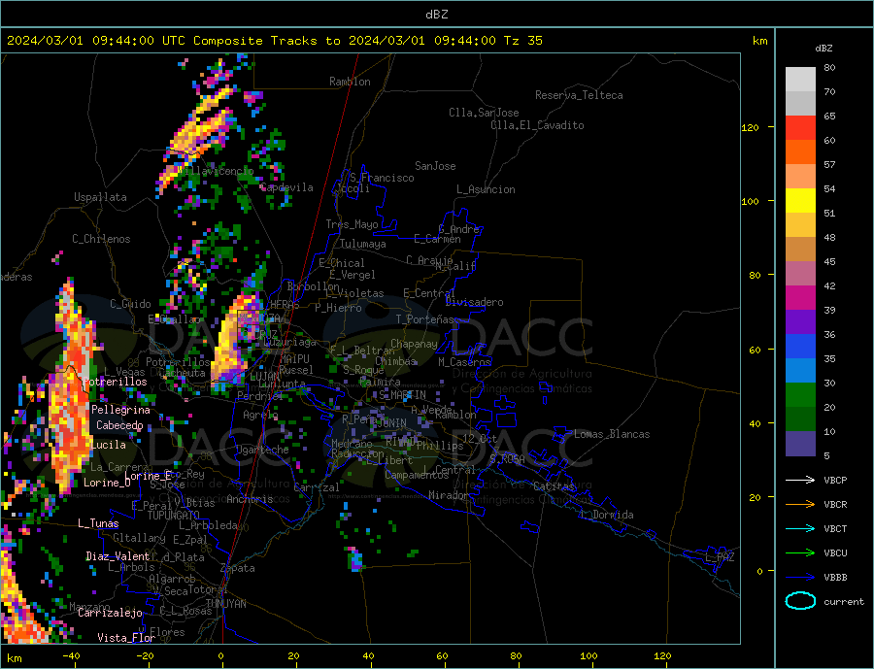Click the Zapata map label

coord(238,568)
